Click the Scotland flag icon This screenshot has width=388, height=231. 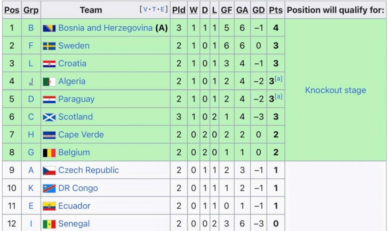(x=49, y=117)
